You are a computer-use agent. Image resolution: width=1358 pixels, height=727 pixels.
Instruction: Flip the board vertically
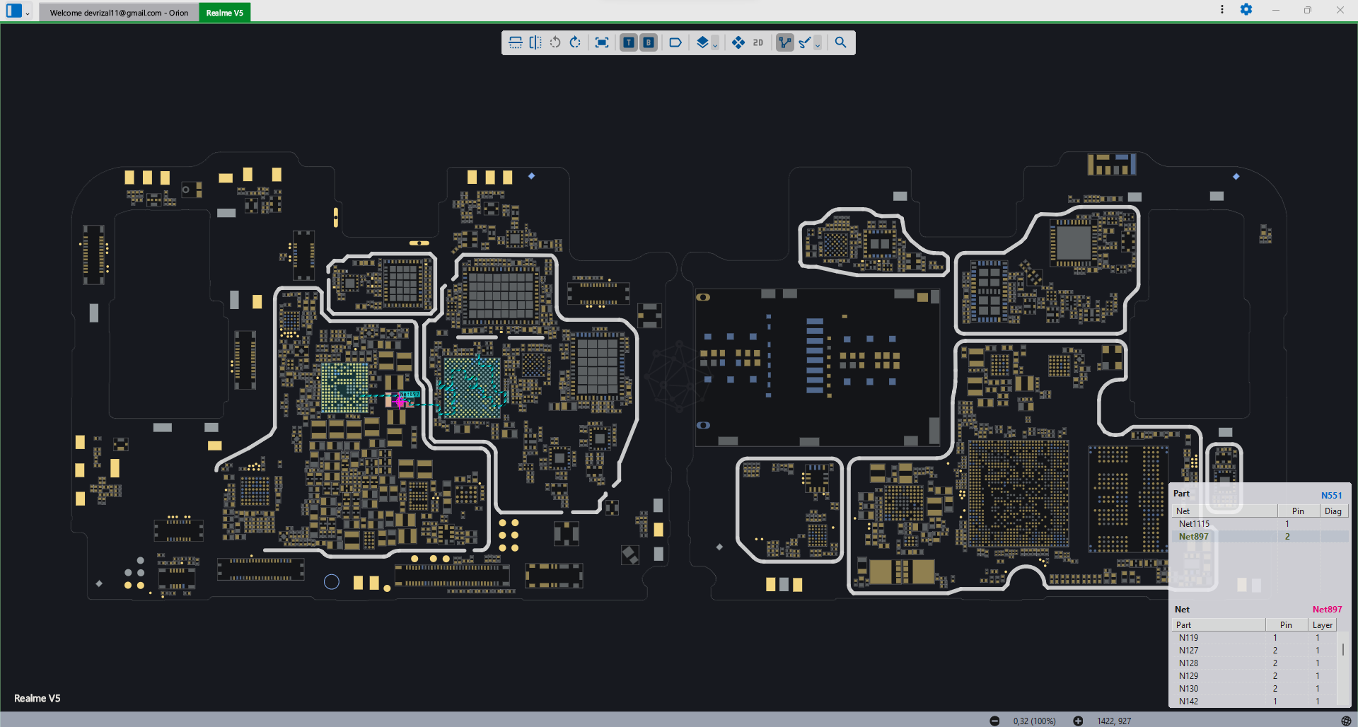(x=516, y=42)
